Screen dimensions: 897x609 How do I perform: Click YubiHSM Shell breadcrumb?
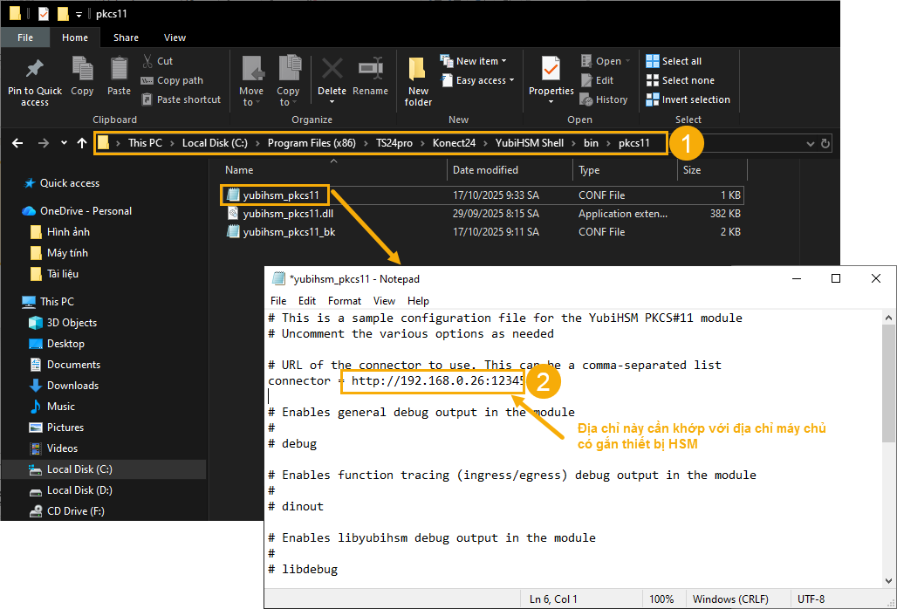(529, 143)
